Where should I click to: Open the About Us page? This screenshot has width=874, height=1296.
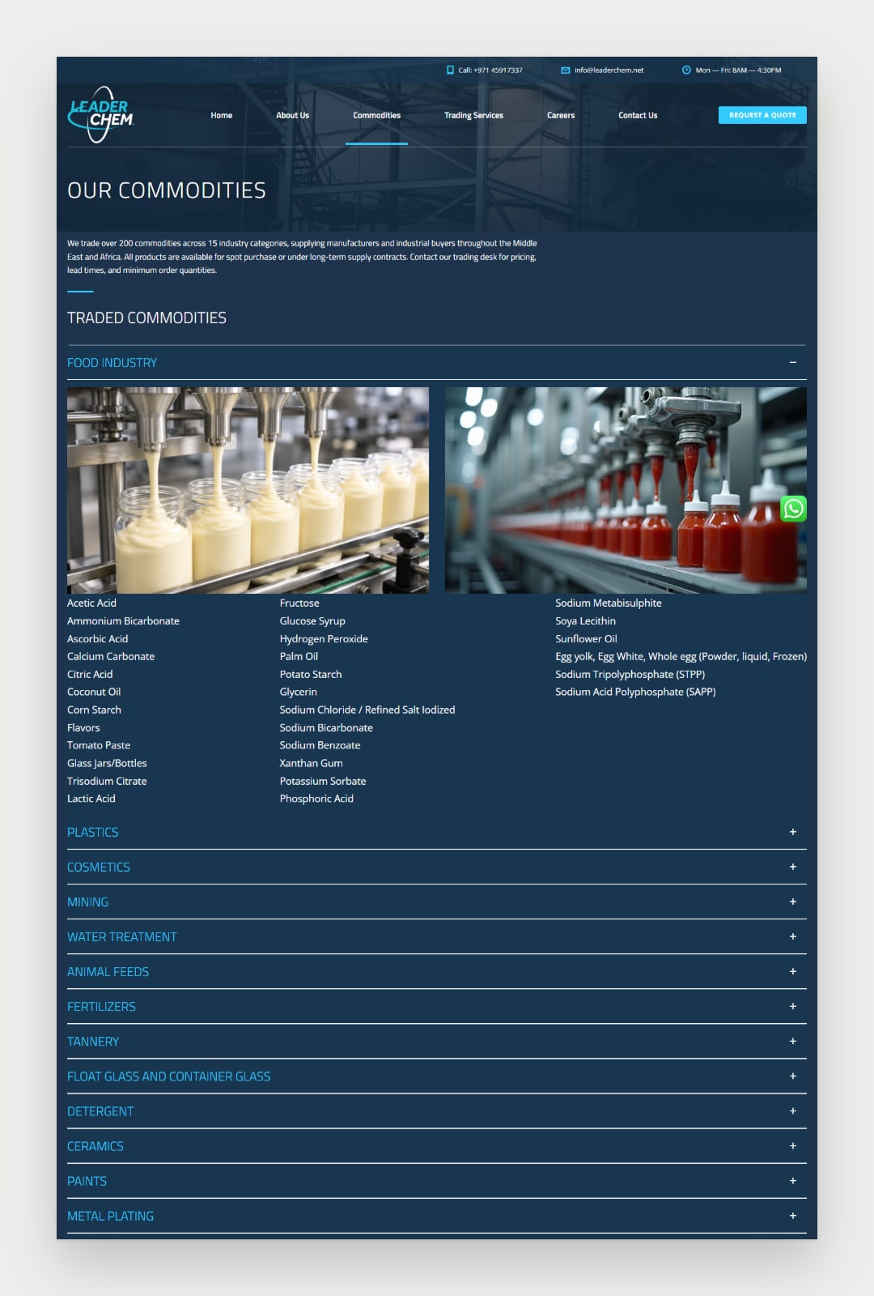coord(292,115)
